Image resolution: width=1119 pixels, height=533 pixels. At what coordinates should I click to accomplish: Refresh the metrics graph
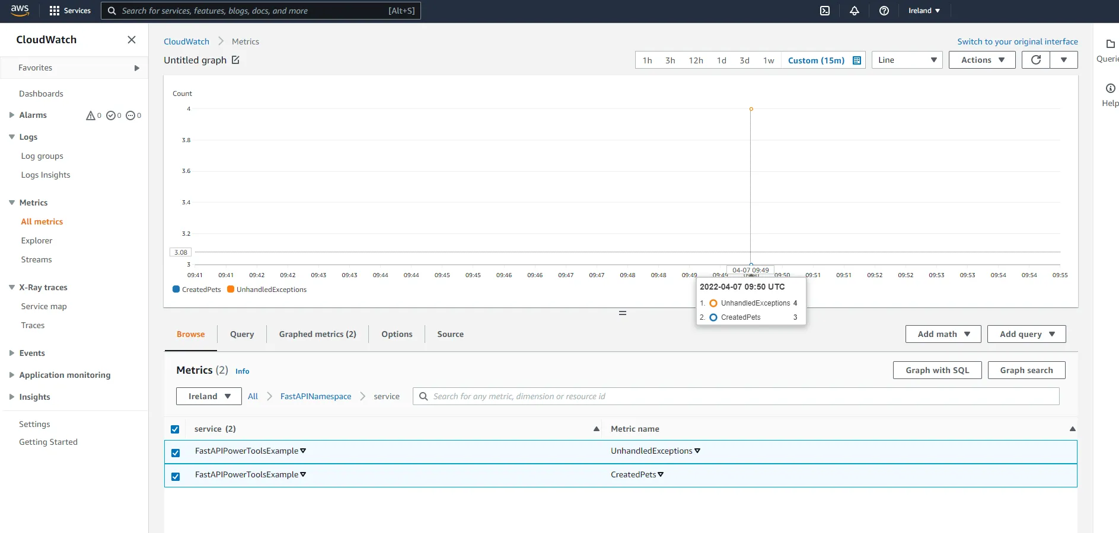pos(1035,60)
